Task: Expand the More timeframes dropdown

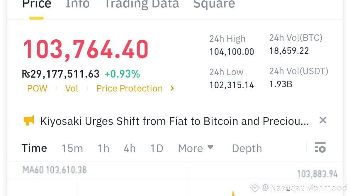Action: pyautogui.click(x=196, y=148)
